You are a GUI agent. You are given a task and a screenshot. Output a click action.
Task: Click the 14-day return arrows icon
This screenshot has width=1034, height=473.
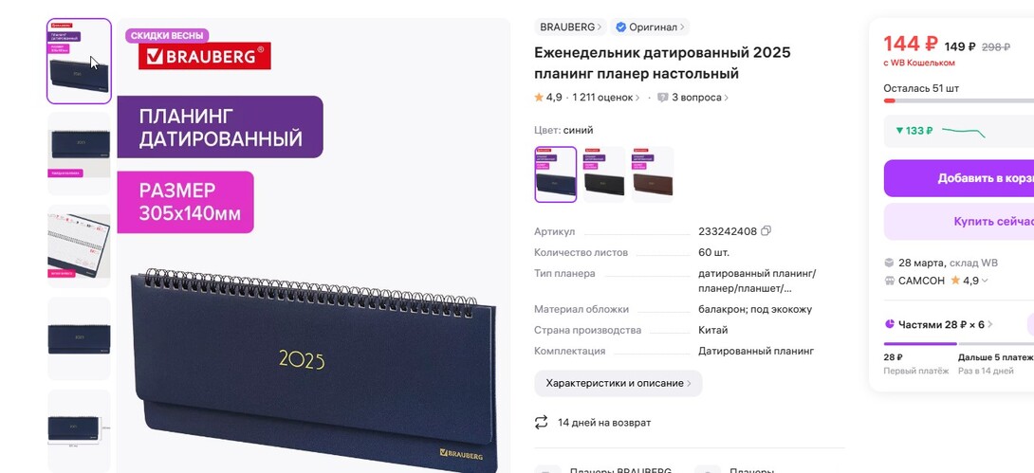point(542,422)
